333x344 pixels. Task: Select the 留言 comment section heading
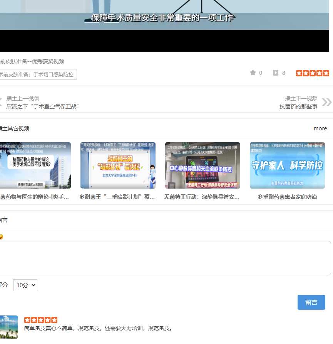[3, 220]
